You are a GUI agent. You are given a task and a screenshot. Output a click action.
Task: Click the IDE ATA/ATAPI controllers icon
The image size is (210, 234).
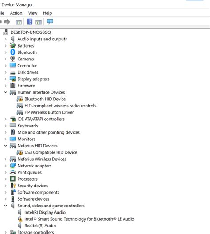13,119
